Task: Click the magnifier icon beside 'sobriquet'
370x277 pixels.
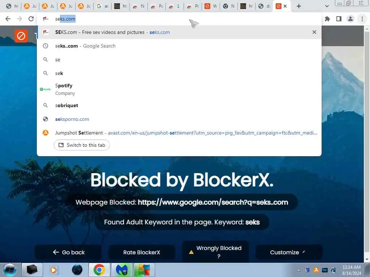Action: click(x=46, y=105)
